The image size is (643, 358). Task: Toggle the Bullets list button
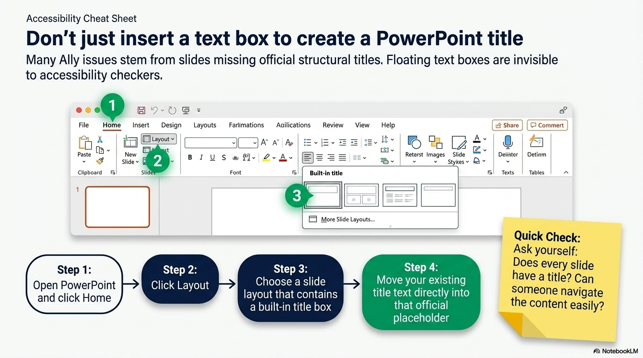coord(307,143)
